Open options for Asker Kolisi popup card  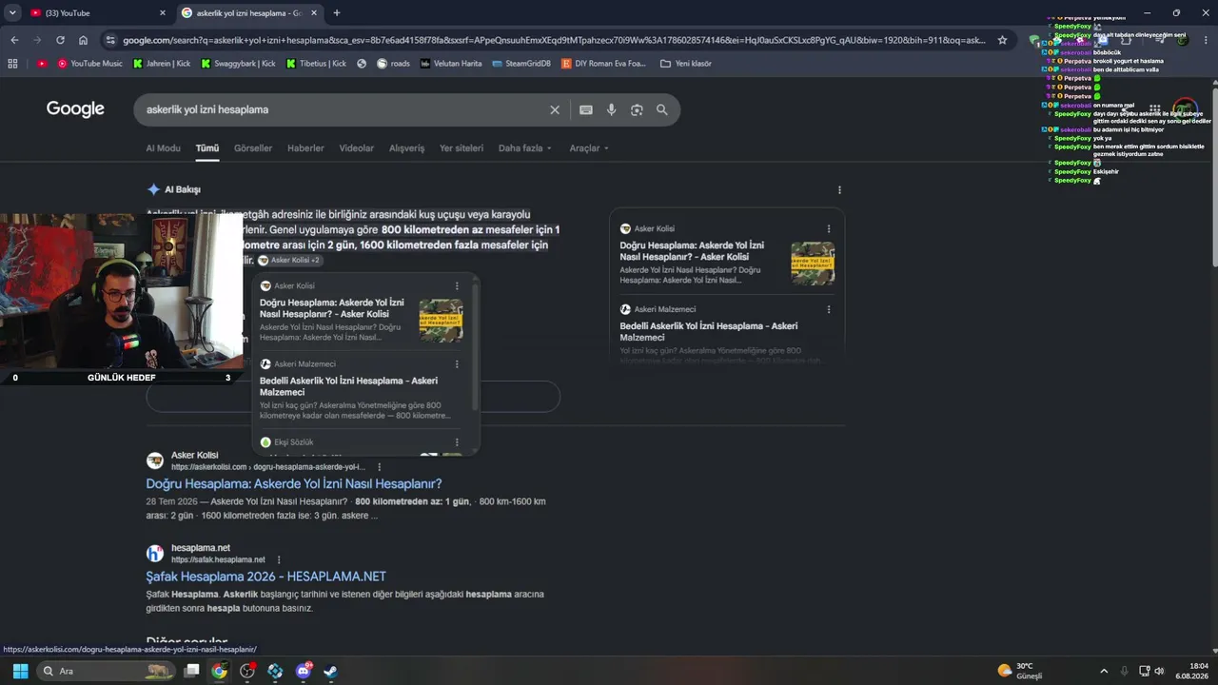coord(457,285)
